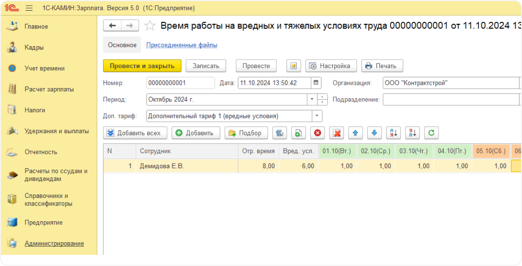This screenshot has width=522, height=266.
Task: Click the Отр. время column header
Action: 258,151
